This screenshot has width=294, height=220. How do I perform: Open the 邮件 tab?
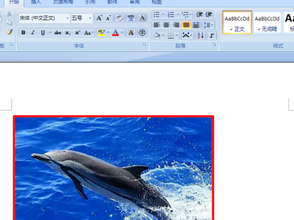click(x=113, y=2)
